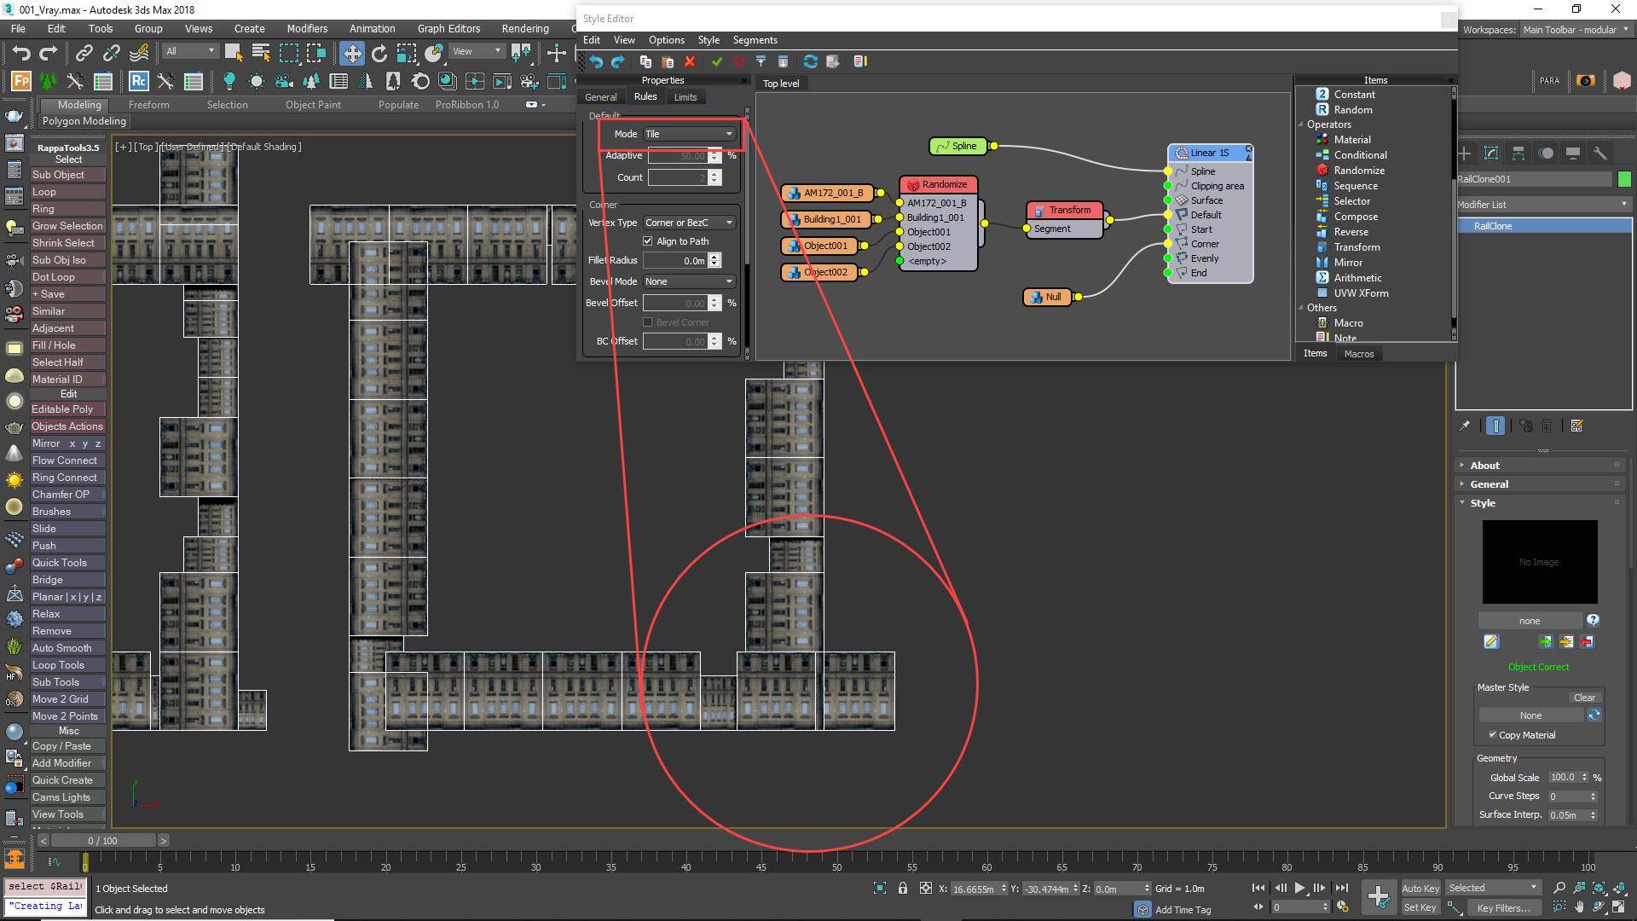
Task: Uncheck Copy Material under Master Style
Action: coord(1493,734)
